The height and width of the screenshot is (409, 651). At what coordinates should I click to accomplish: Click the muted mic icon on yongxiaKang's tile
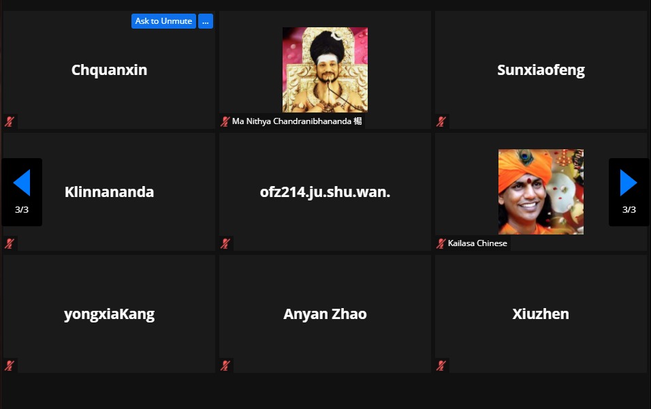pos(10,365)
